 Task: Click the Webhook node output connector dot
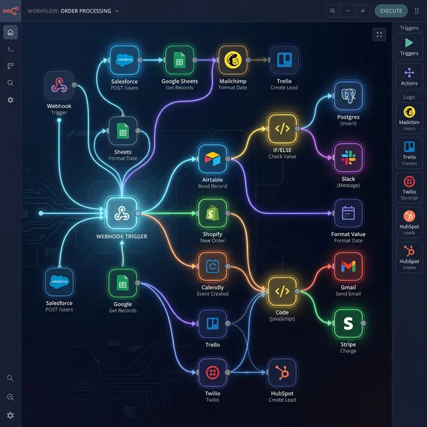point(74,85)
